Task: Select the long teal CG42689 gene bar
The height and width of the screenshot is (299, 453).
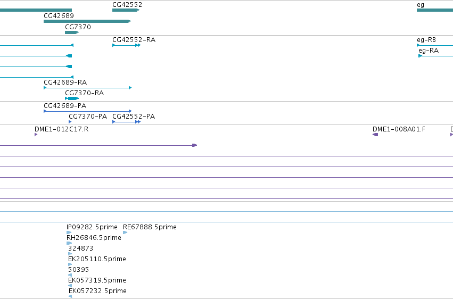Action: 87,21
